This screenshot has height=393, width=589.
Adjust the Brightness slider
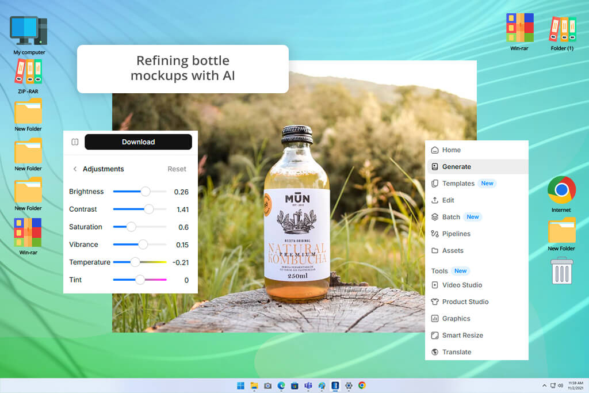pos(140,192)
